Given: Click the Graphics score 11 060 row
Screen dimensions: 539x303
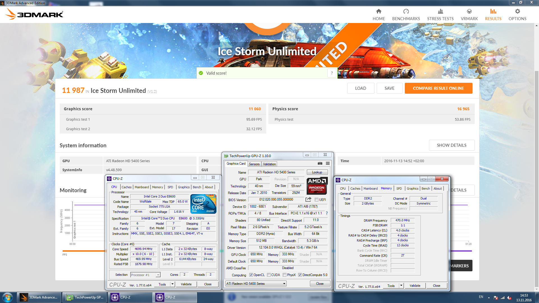Looking at the screenshot, I should tap(163, 109).
